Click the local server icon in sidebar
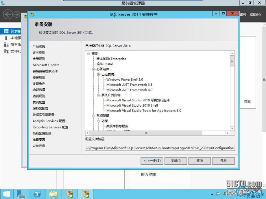The height and width of the screenshot is (199, 266). 6,38
